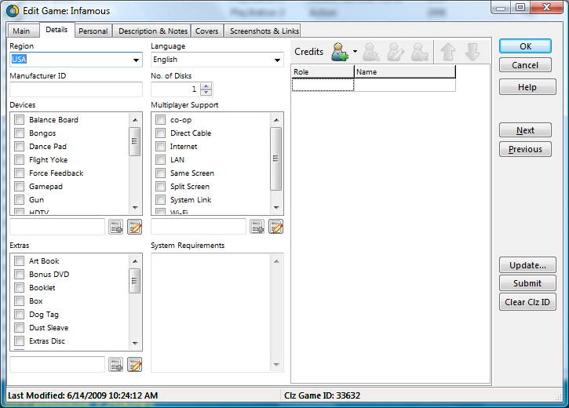Check the Bonus DVD extra
This screenshot has height=408, width=569.
(20, 275)
